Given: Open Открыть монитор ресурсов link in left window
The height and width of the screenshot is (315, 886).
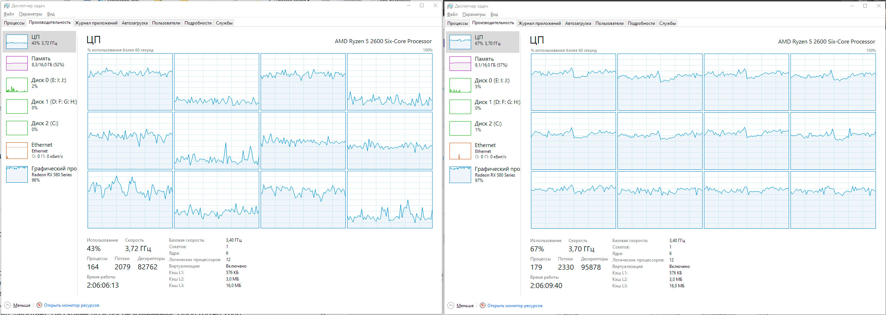Looking at the screenshot, I should click(71, 305).
